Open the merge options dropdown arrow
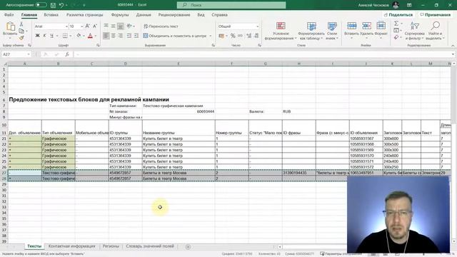This screenshot has width=457, height=257. pos(210,36)
